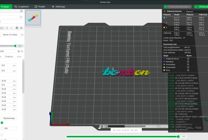Image resolution: width=208 pixels, height=140 pixels.
Task: Click the Płukane column header
Action: [190, 15]
